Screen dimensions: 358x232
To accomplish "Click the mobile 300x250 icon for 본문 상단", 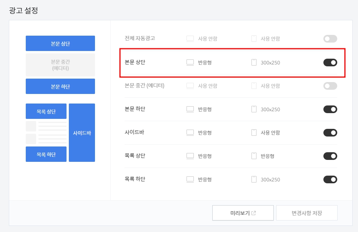I will (x=254, y=62).
